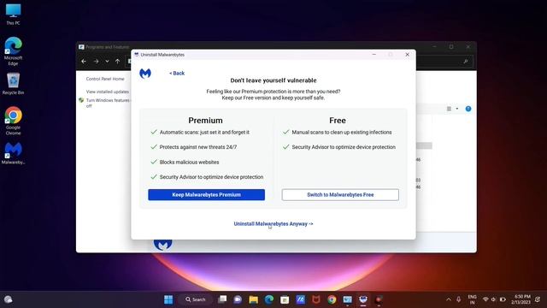Open Google Chrome desktop shortcut

click(x=14, y=121)
